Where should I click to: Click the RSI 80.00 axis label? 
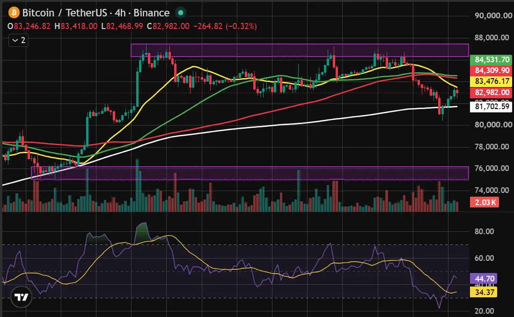(x=484, y=231)
